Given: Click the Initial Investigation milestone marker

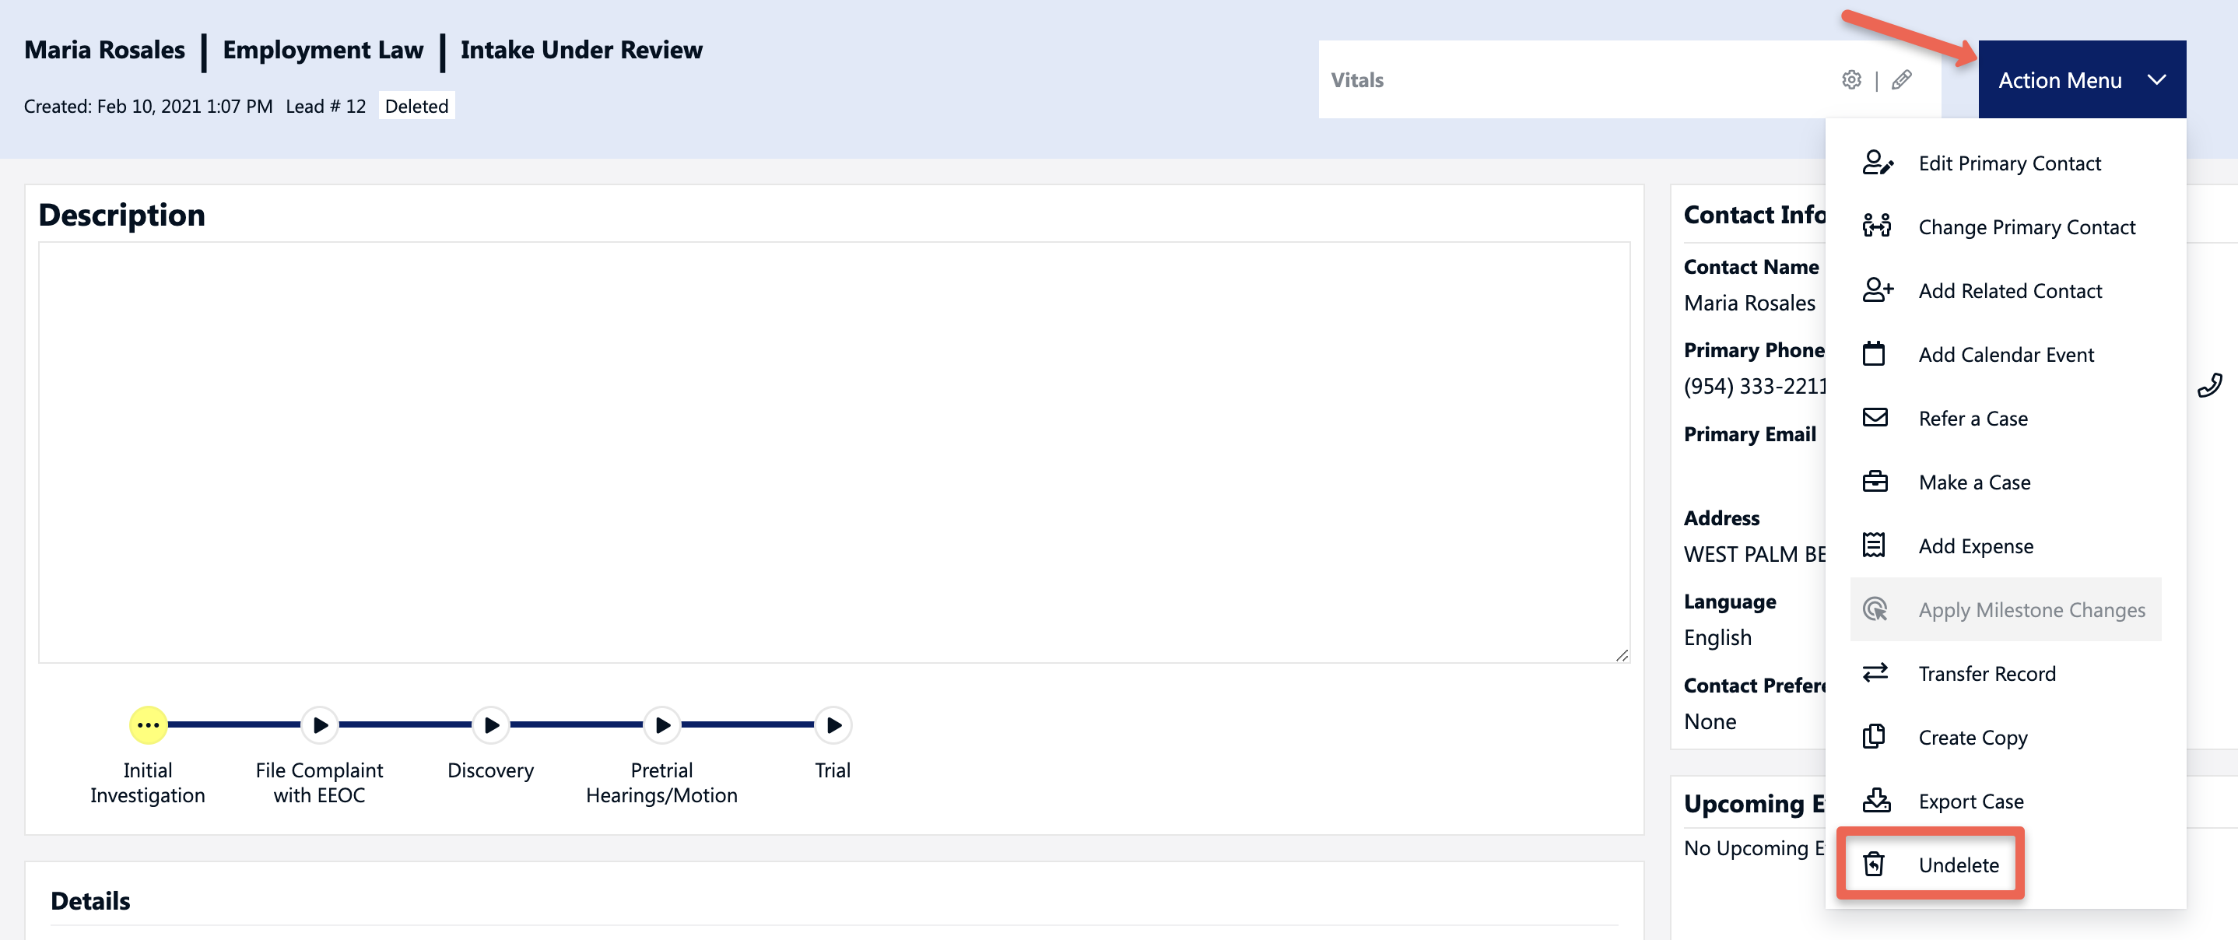Looking at the screenshot, I should click(148, 724).
